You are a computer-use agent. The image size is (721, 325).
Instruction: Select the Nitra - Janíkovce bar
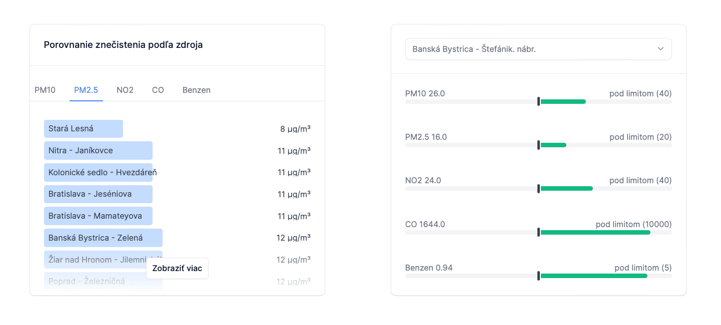pyautogui.click(x=98, y=151)
